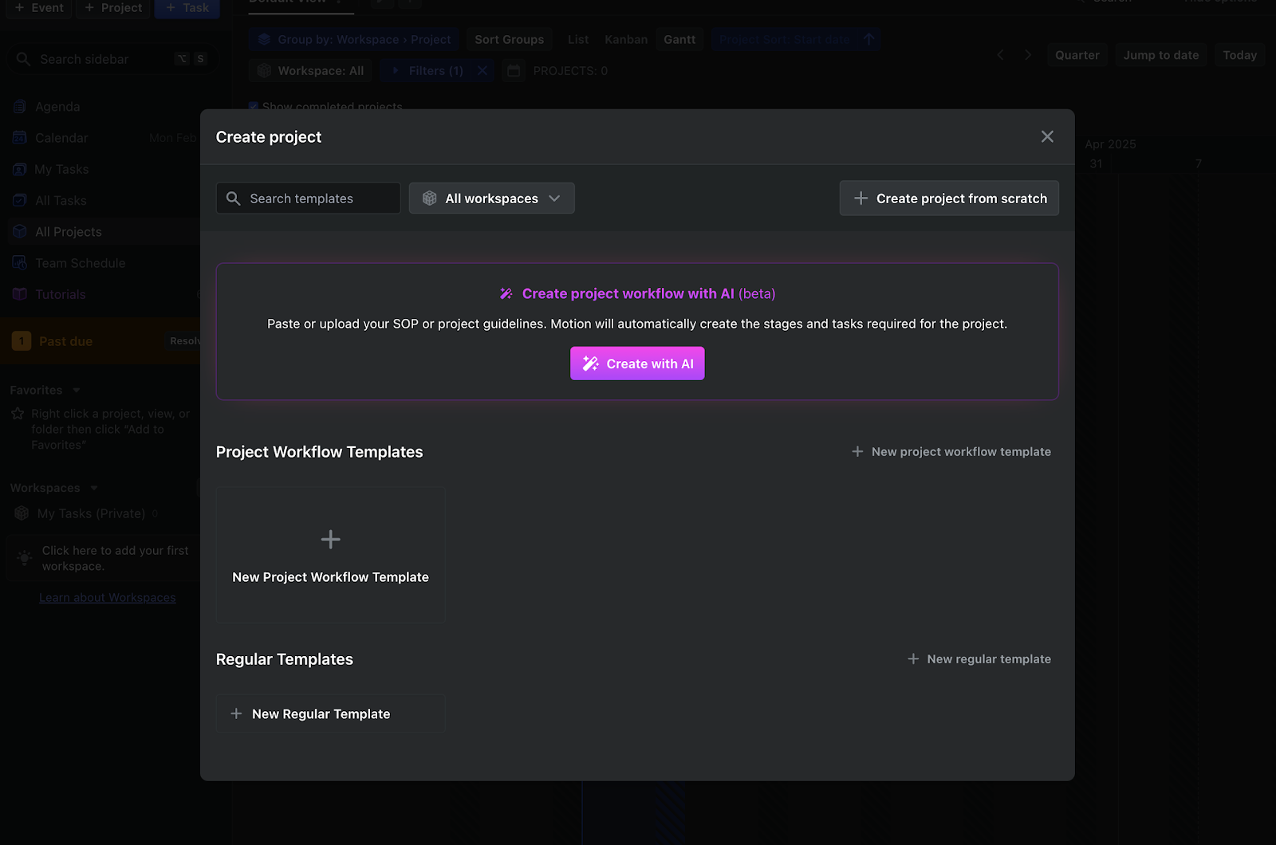The image size is (1276, 845).
Task: Click New project workflow template link
Action: tap(951, 451)
